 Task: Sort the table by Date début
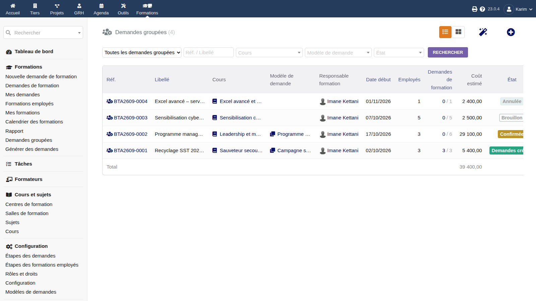tap(378, 80)
